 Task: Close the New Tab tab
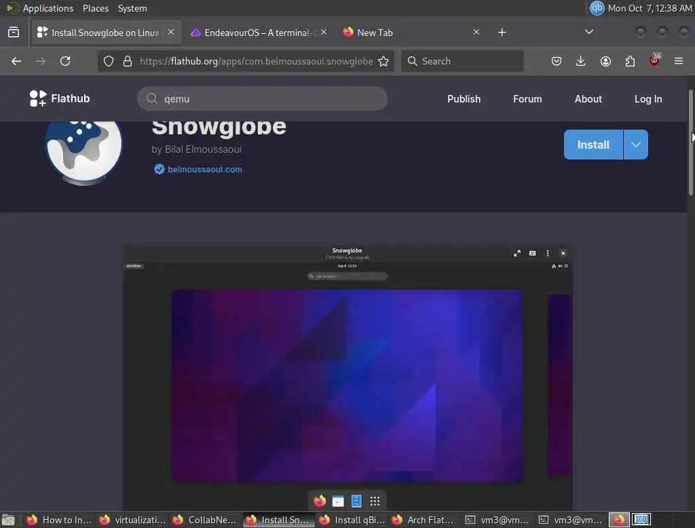[x=476, y=32]
